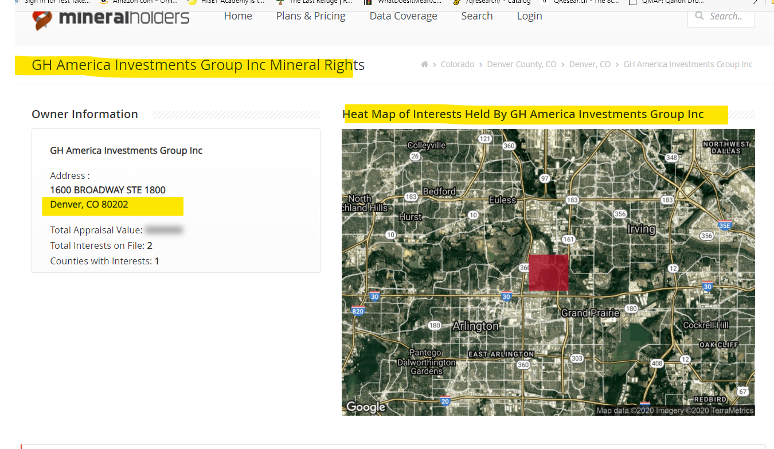Click the red heat square on the map

548,273
